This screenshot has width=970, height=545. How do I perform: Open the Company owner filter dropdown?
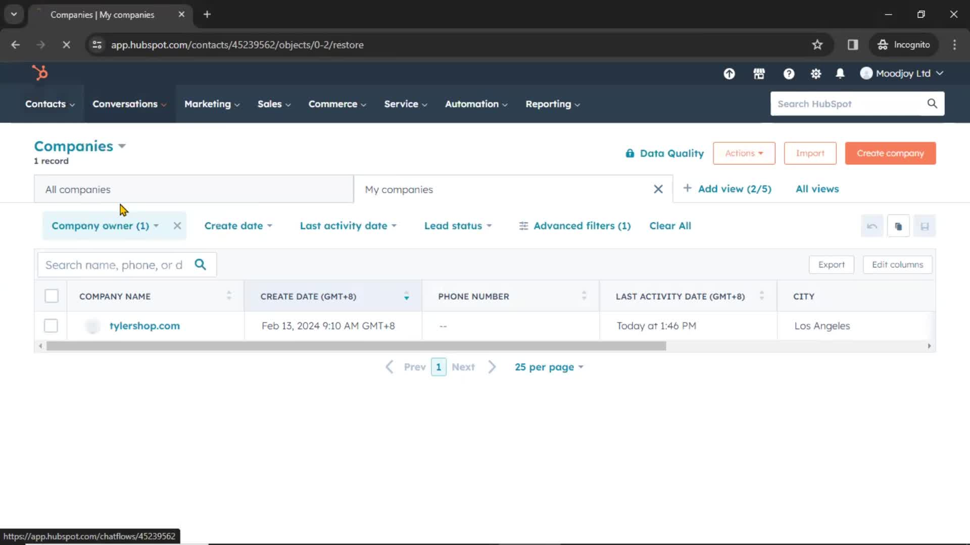(105, 226)
